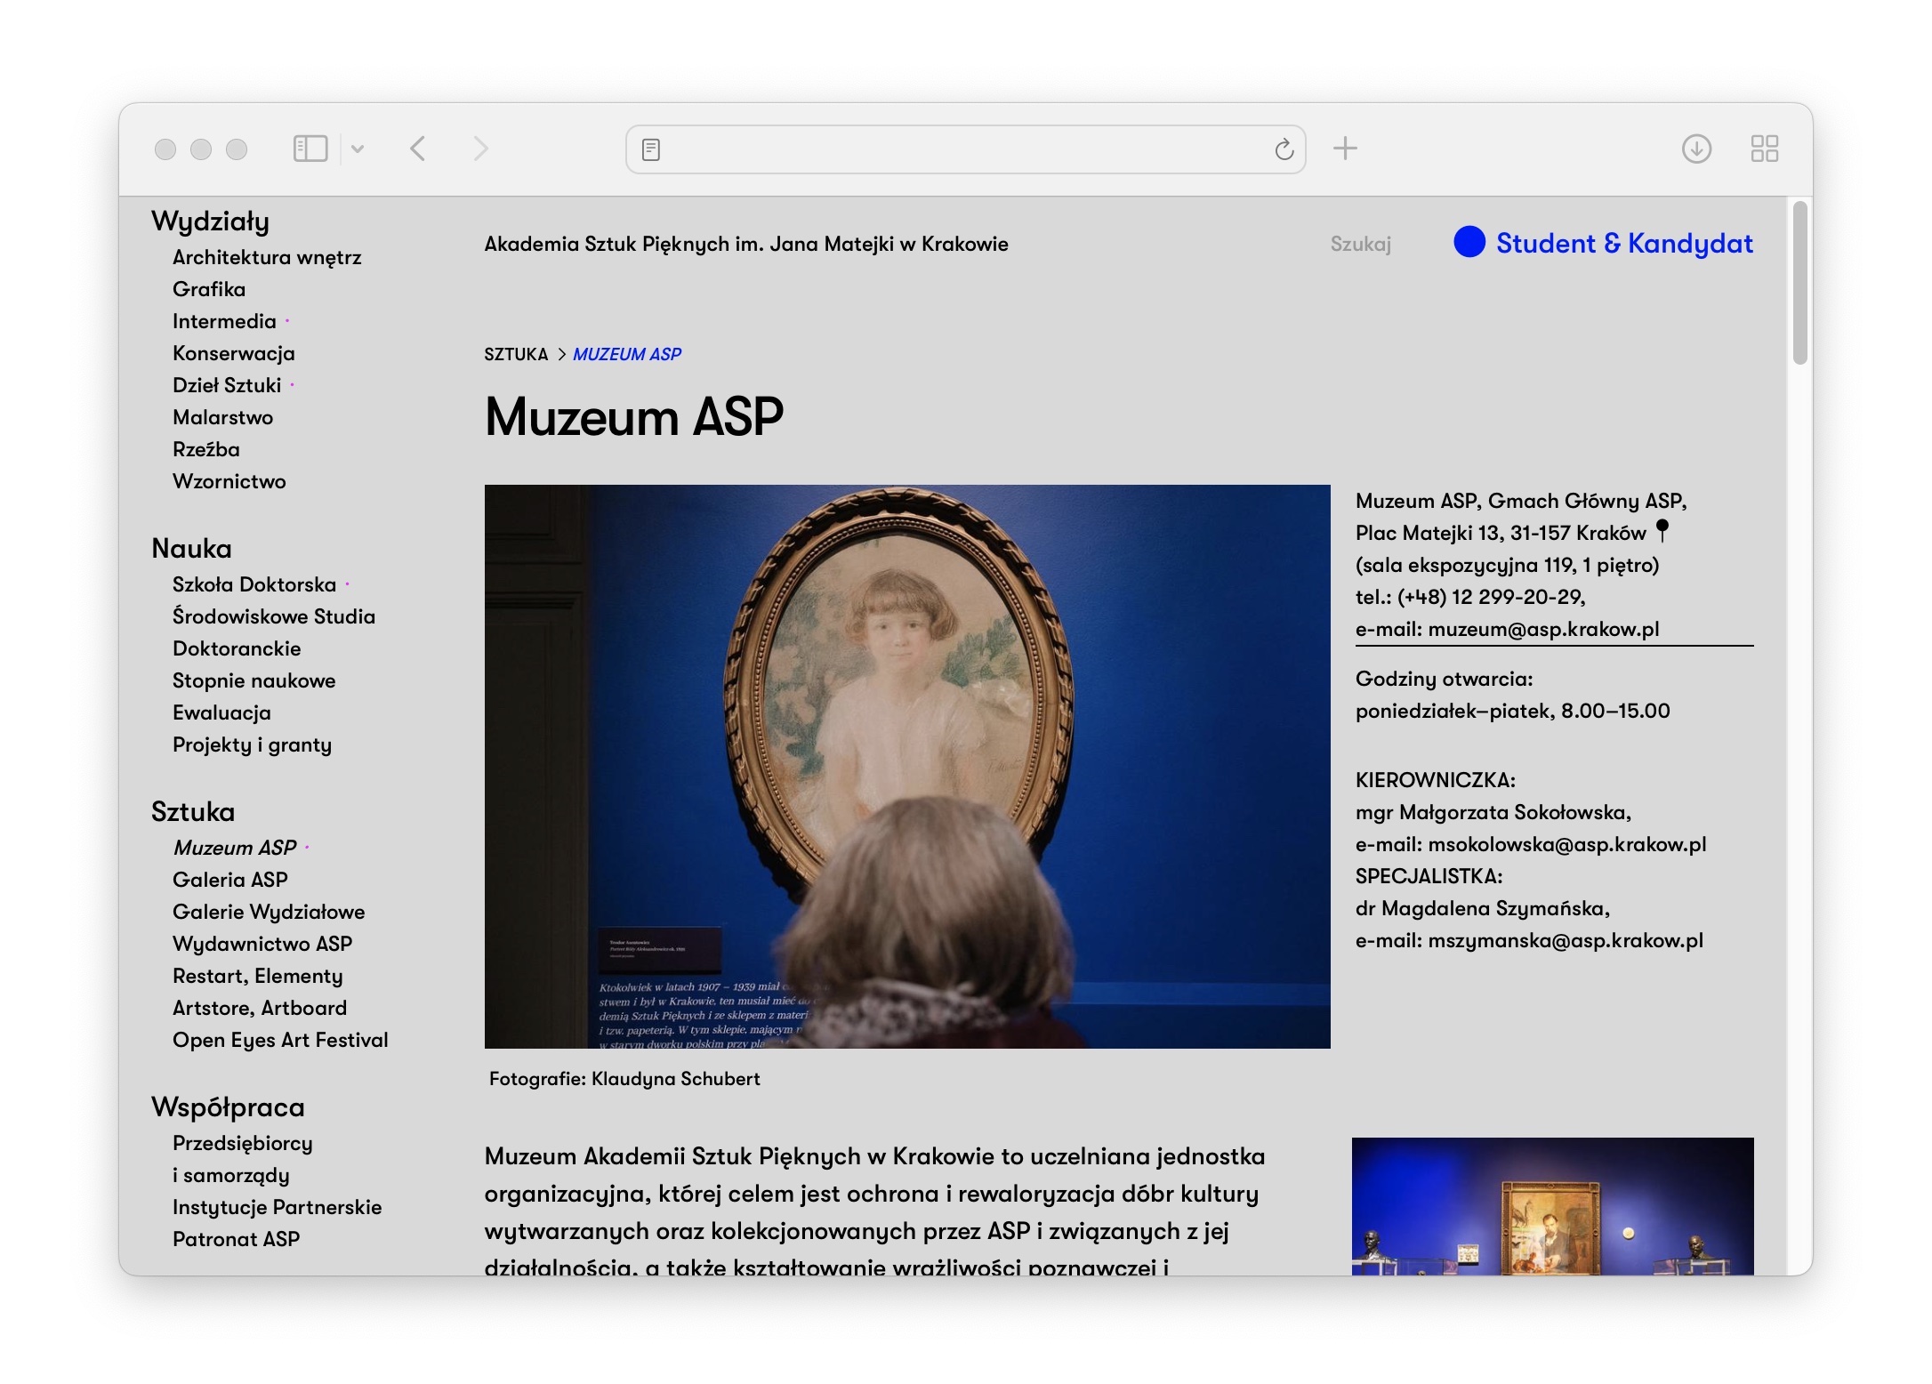
Task: Click the page reader icon in the address bar
Action: click(x=651, y=149)
